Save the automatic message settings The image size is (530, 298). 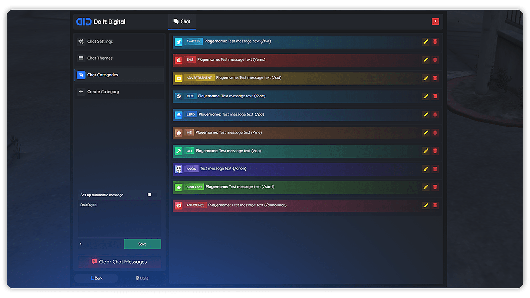(x=142, y=244)
